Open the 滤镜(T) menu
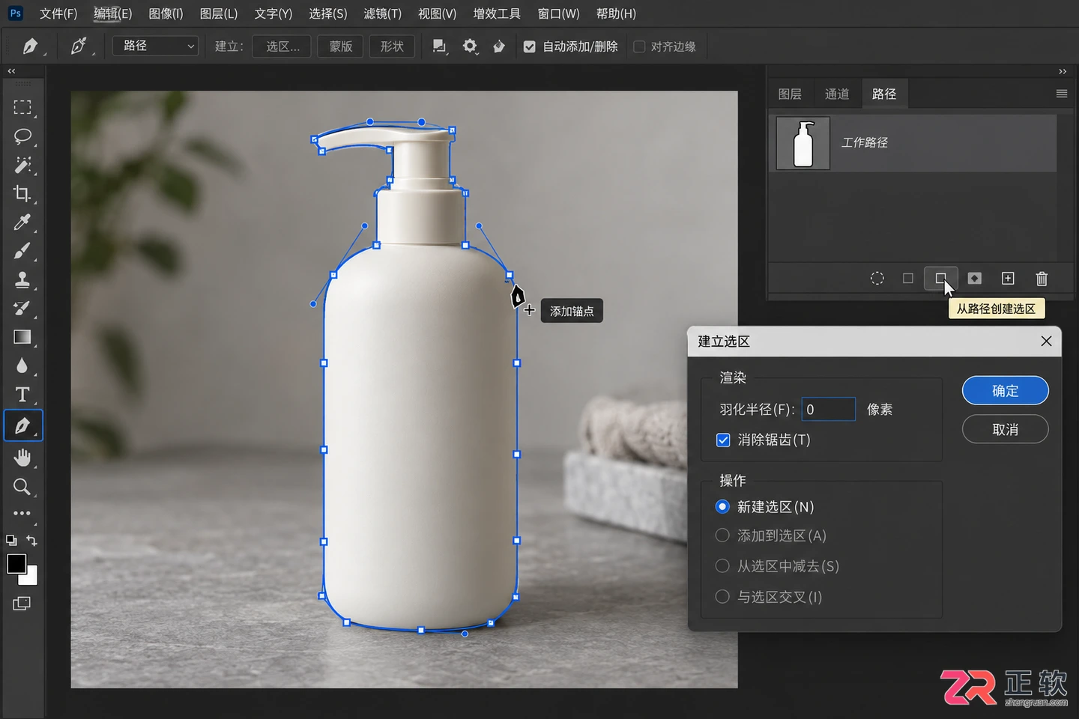Viewport: 1079px width, 719px height. (x=383, y=13)
